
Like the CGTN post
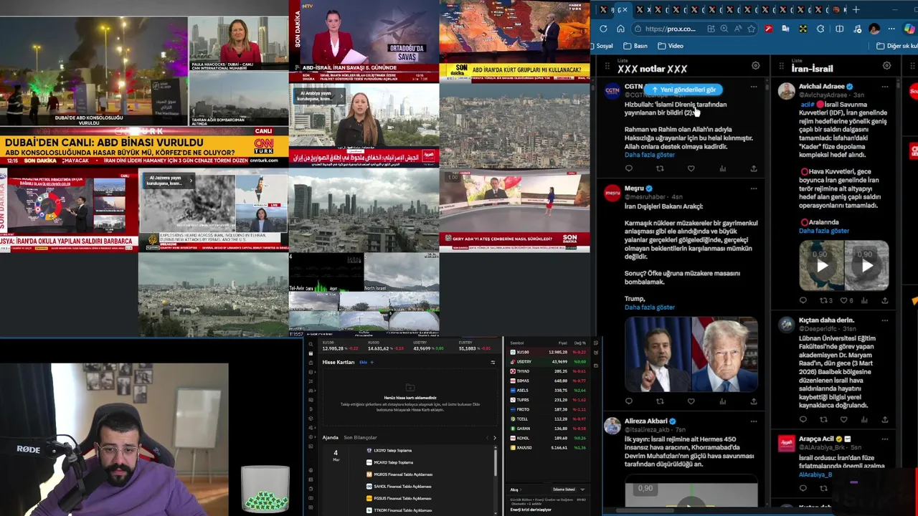point(691,168)
